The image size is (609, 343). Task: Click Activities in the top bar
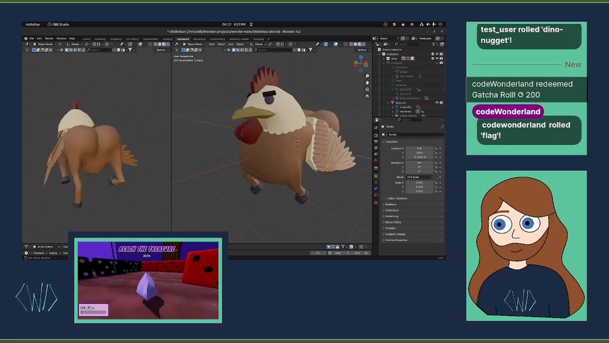(33, 24)
